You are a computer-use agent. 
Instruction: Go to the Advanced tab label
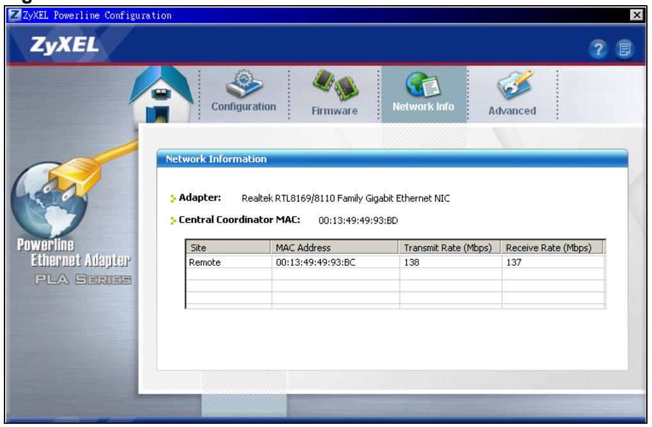click(512, 111)
